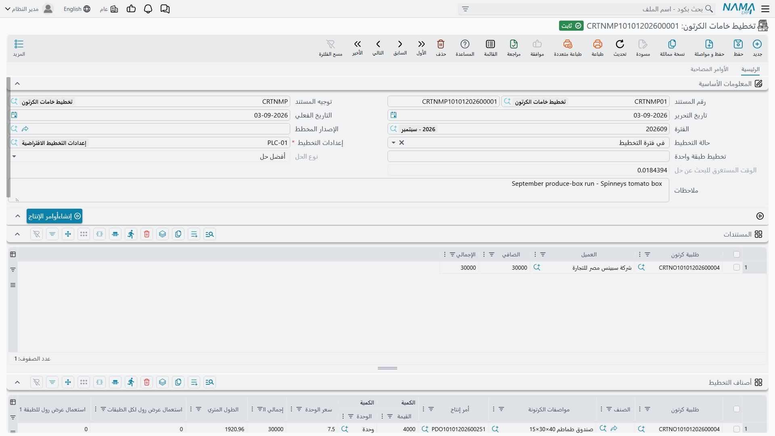Click delete-row icon in المستندات toolbar
Screen dimensions: 775x436
click(x=147, y=234)
